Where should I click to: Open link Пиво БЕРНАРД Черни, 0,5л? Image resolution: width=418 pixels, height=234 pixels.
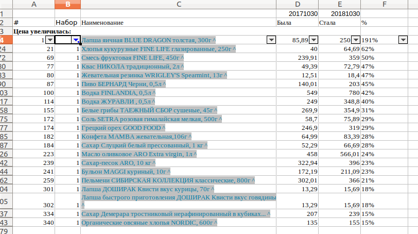click(x=124, y=85)
